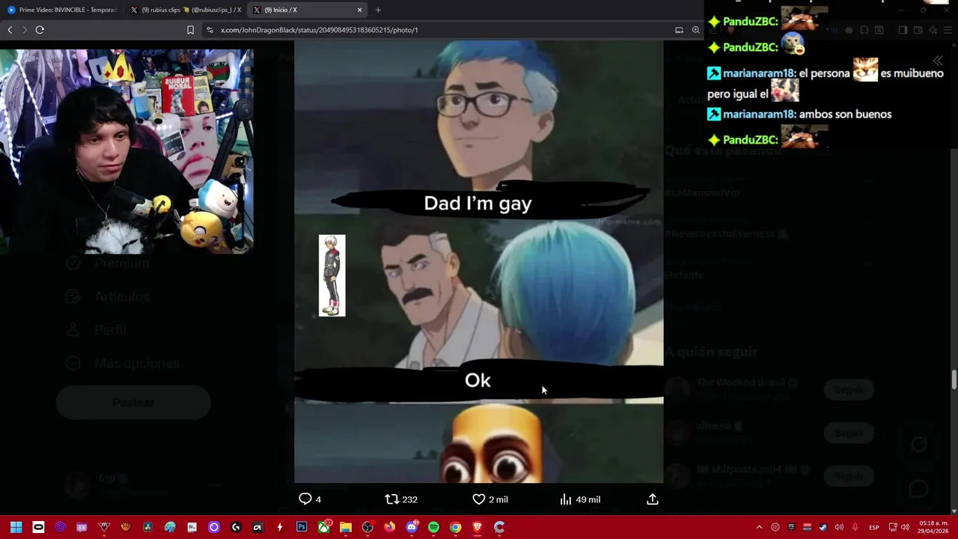Image resolution: width=958 pixels, height=539 pixels.
Task: Open Notion from the taskbar
Action: pyautogui.click(x=192, y=527)
